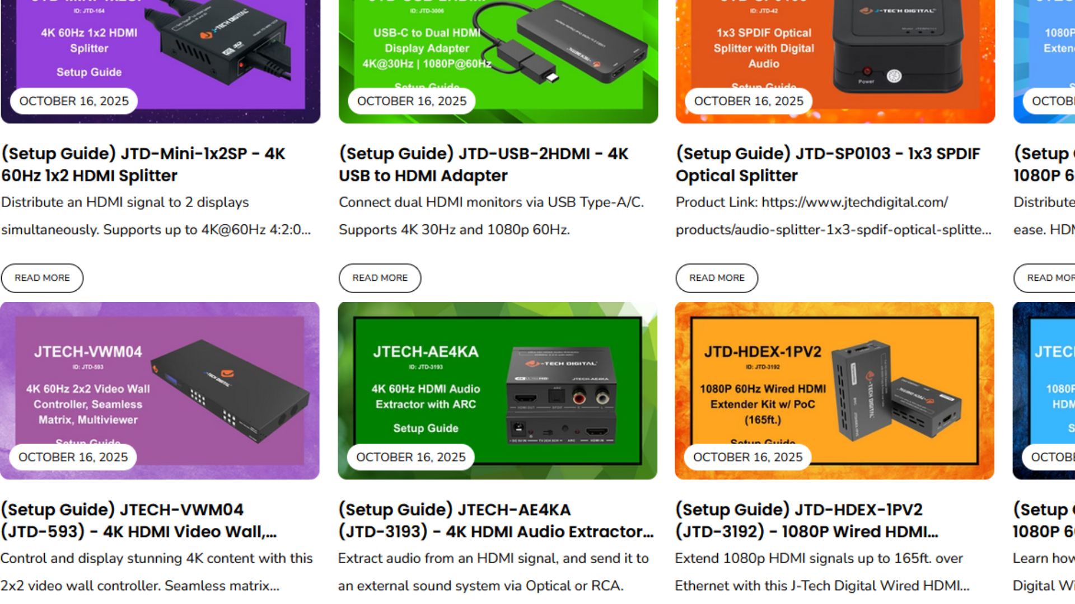Viewport: 1075px width, 604px height.
Task: Click Read More under JTD-Mini-1x2SP
Action: [42, 278]
